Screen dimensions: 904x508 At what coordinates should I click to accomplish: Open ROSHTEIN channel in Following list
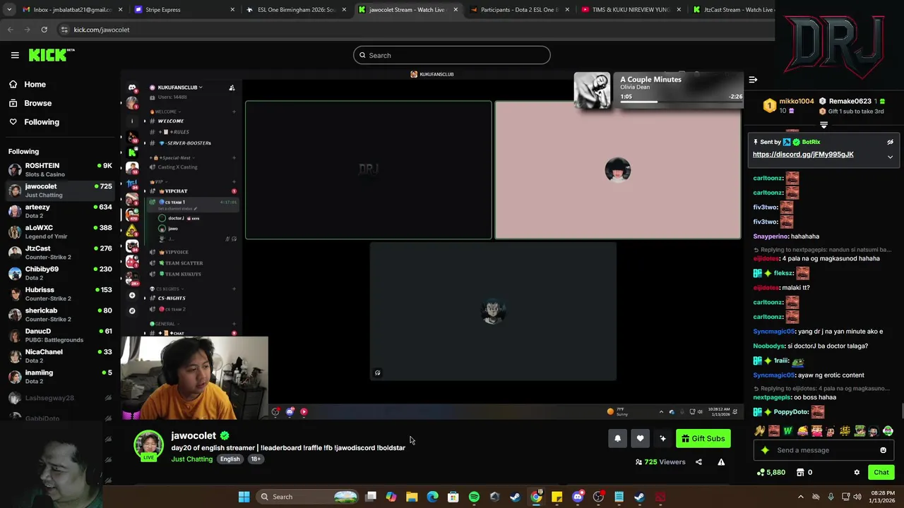pyautogui.click(x=60, y=170)
